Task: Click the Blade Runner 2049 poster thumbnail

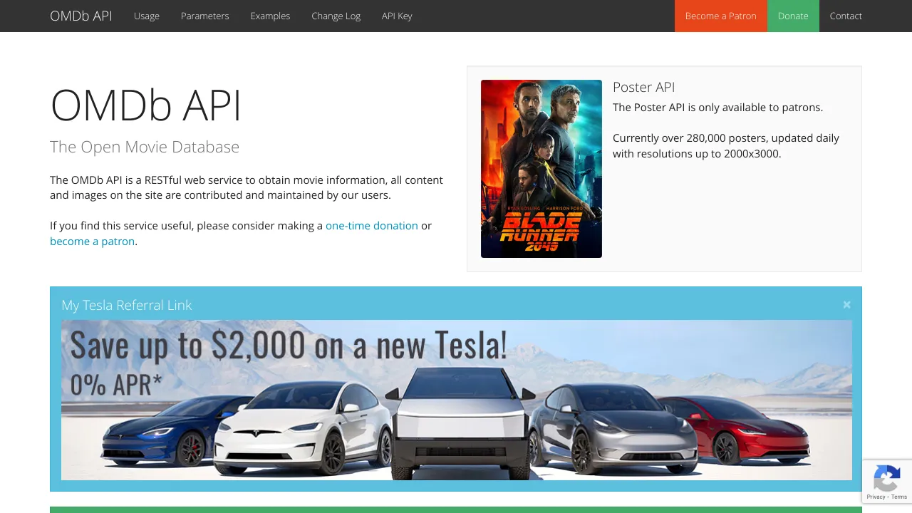Action: coord(541,169)
